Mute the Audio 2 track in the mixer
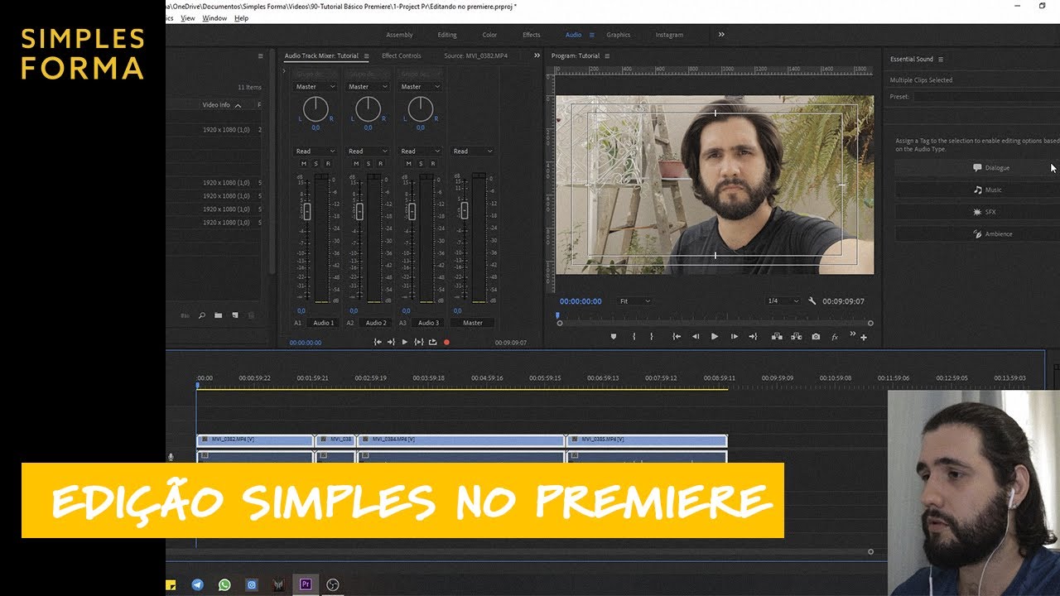This screenshot has height=596, width=1060. pyautogui.click(x=356, y=163)
